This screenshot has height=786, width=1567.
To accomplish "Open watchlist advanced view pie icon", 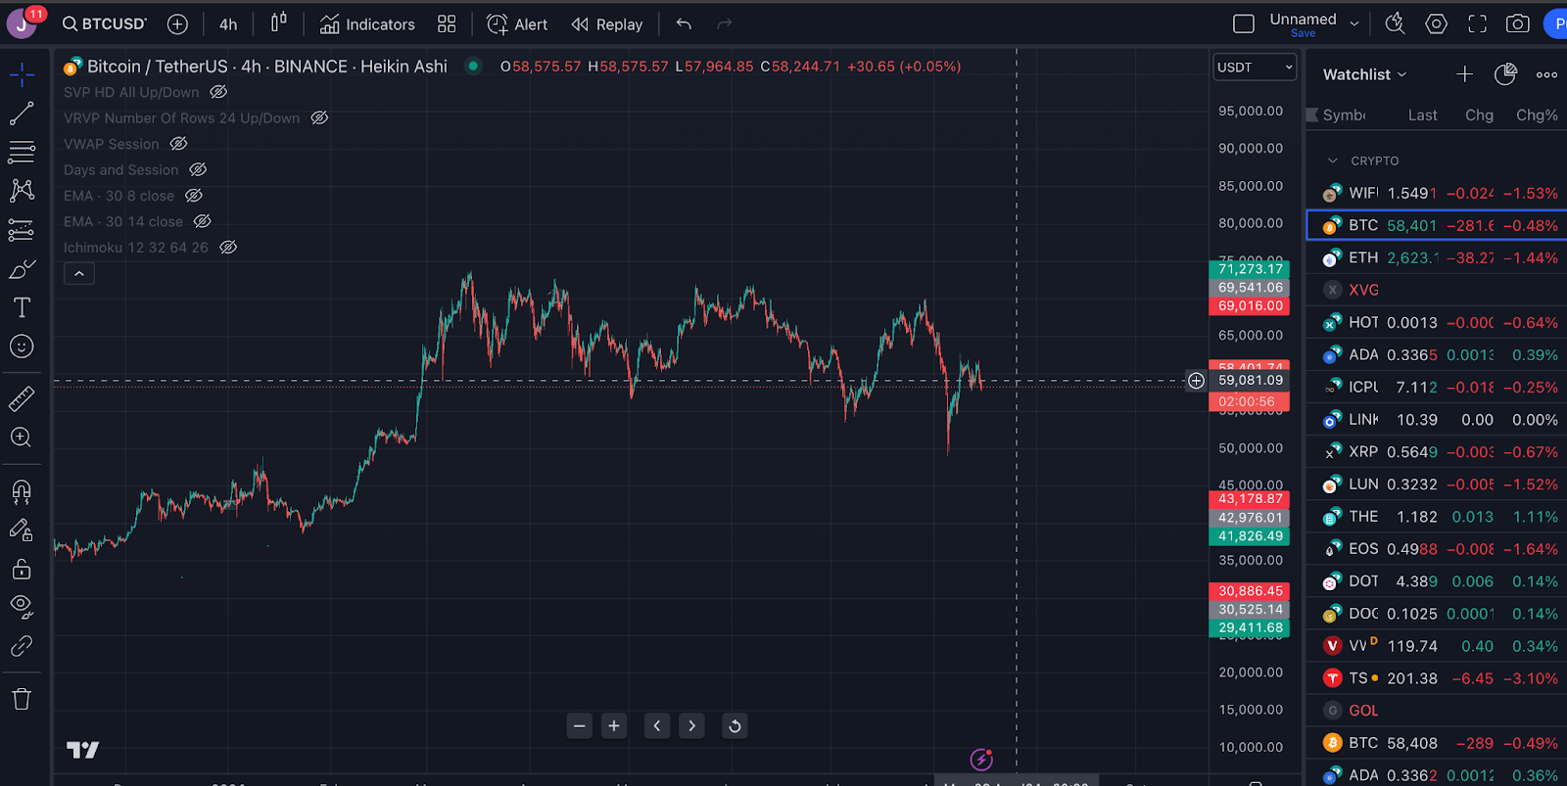I will click(1505, 74).
